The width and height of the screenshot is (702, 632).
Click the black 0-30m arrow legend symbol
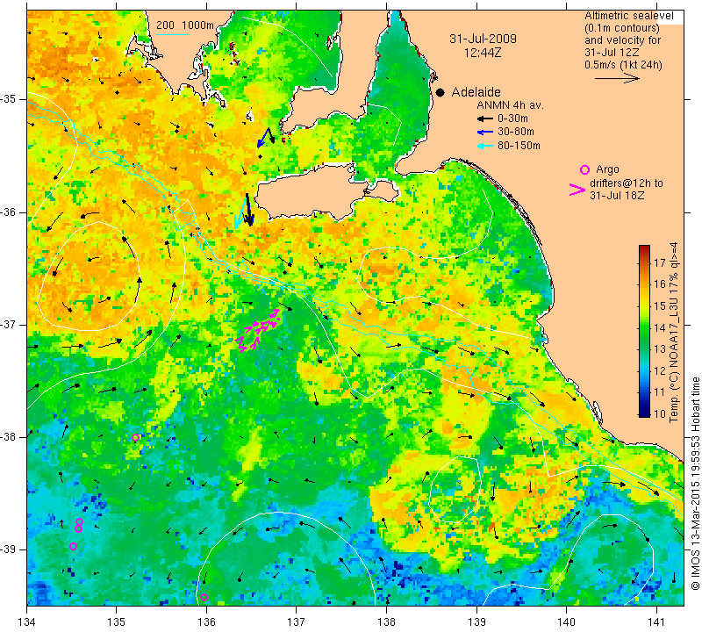(485, 118)
